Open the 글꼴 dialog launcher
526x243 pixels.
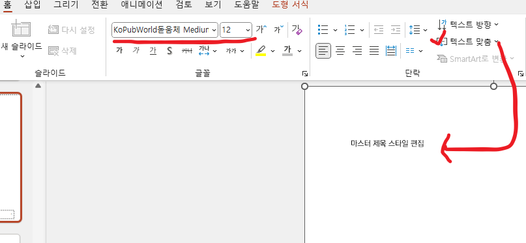(x=305, y=74)
